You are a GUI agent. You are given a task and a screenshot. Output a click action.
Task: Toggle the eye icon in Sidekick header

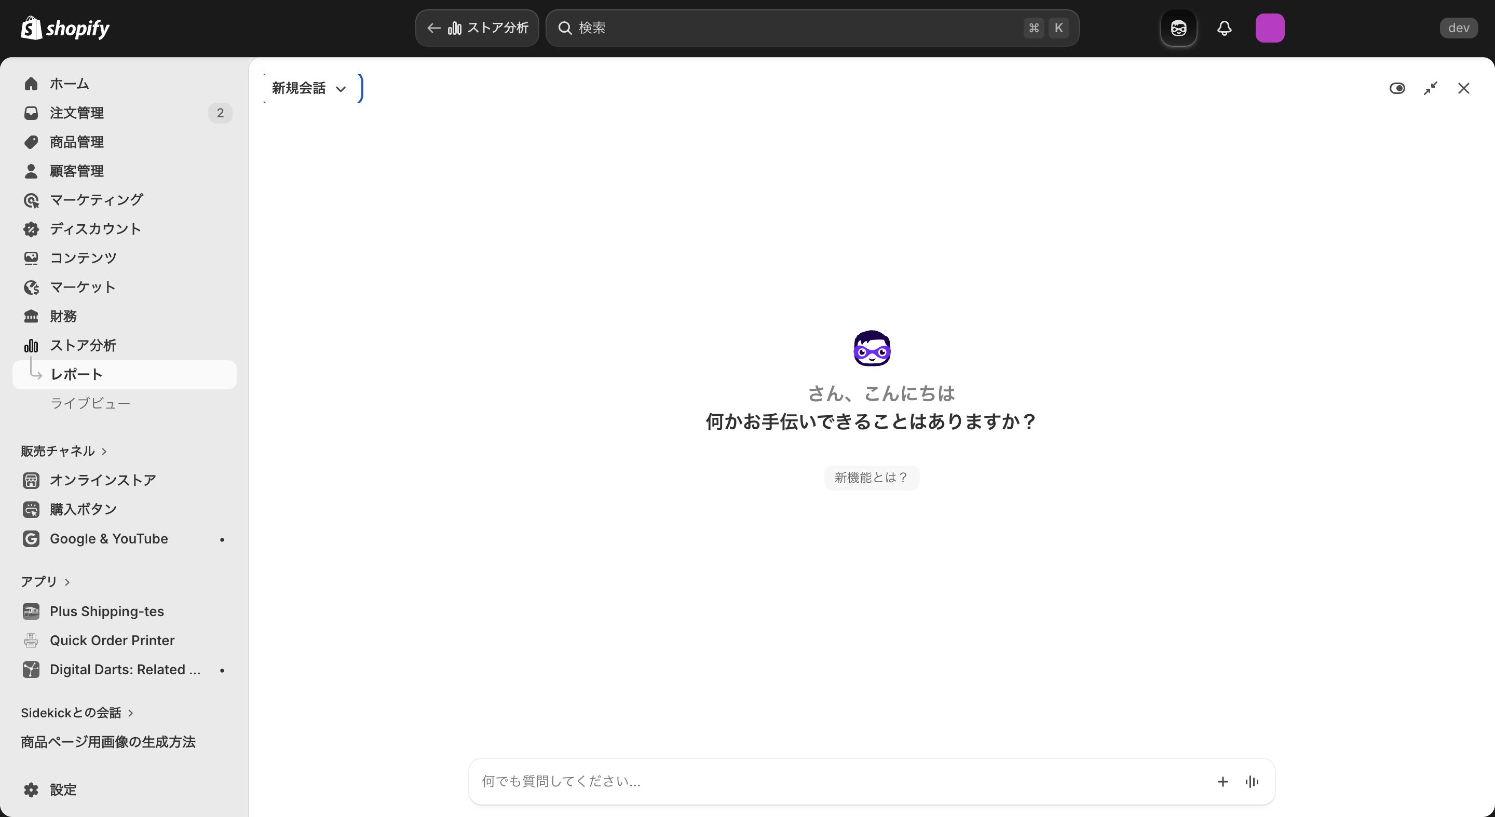click(x=1397, y=88)
